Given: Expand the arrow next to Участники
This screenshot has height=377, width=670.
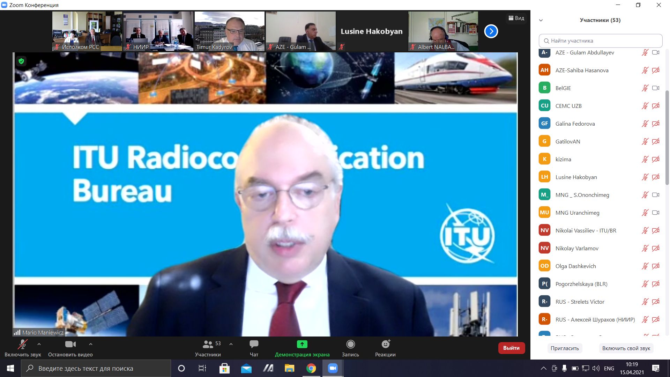Looking at the screenshot, I should coord(231,344).
